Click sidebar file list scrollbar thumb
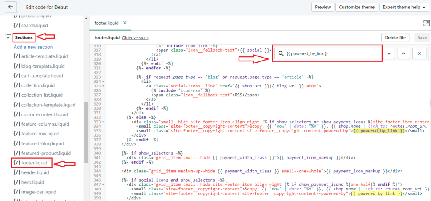The height and width of the screenshot is (201, 431). point(86,132)
